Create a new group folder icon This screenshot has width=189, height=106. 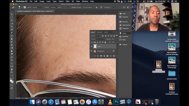point(107,56)
